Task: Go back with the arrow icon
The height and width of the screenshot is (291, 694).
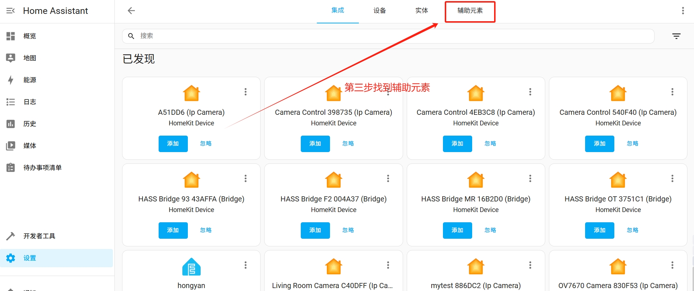Action: [131, 11]
